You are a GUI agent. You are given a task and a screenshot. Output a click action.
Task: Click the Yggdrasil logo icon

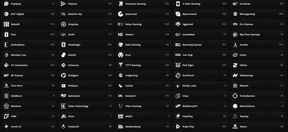(178, 24)
